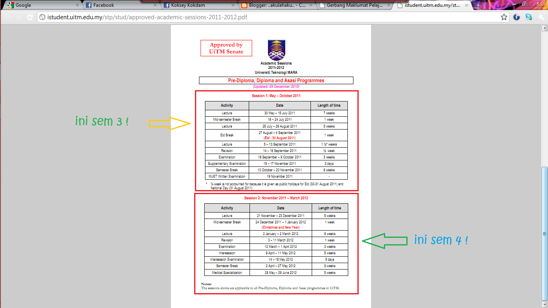
Task: Click the '25 July – 26 August 2011' cell
Action: coord(280,126)
